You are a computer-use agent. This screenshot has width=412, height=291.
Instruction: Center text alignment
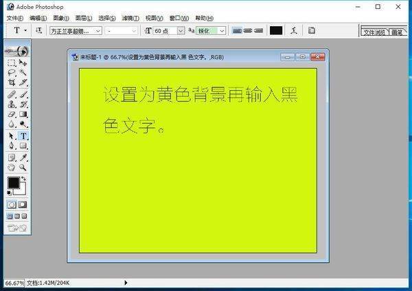pyautogui.click(x=247, y=31)
